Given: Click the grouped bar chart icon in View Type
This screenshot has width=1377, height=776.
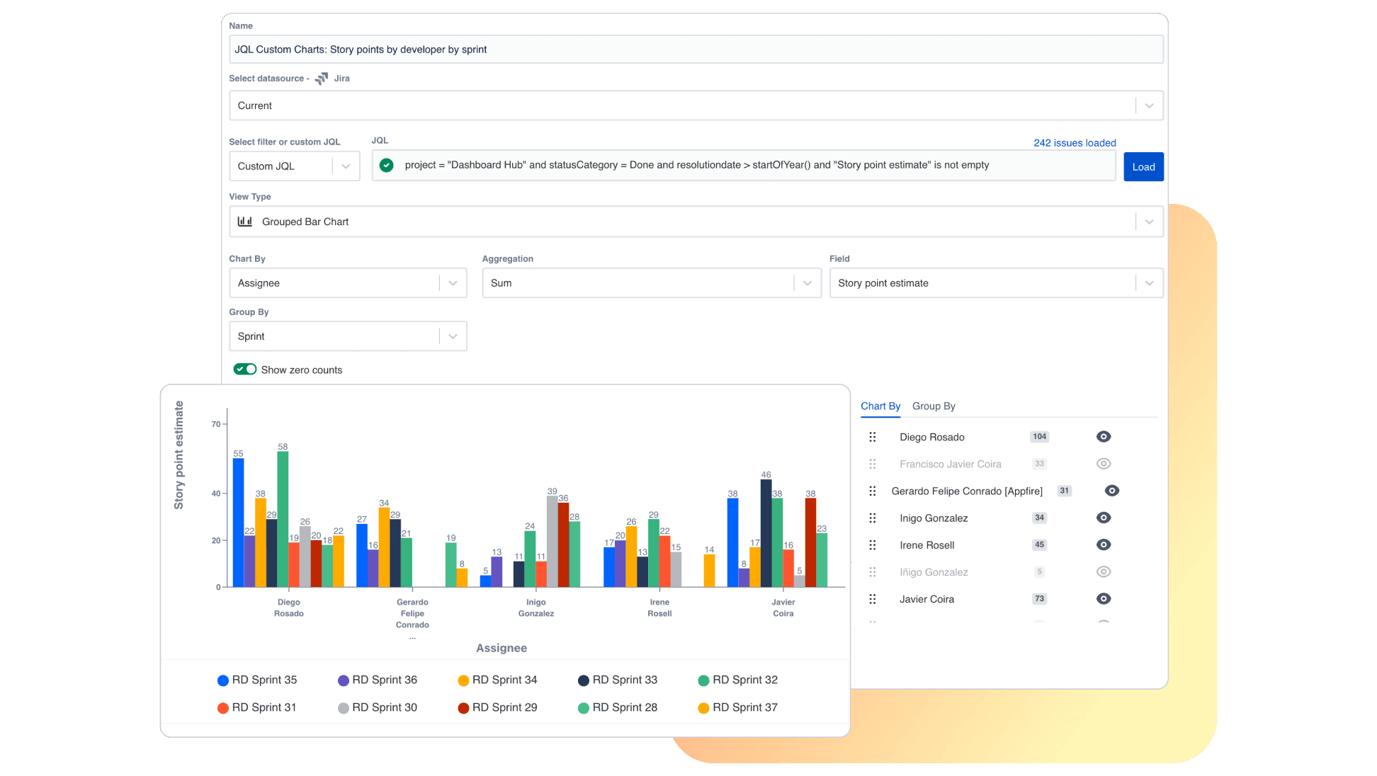Looking at the screenshot, I should coord(244,222).
